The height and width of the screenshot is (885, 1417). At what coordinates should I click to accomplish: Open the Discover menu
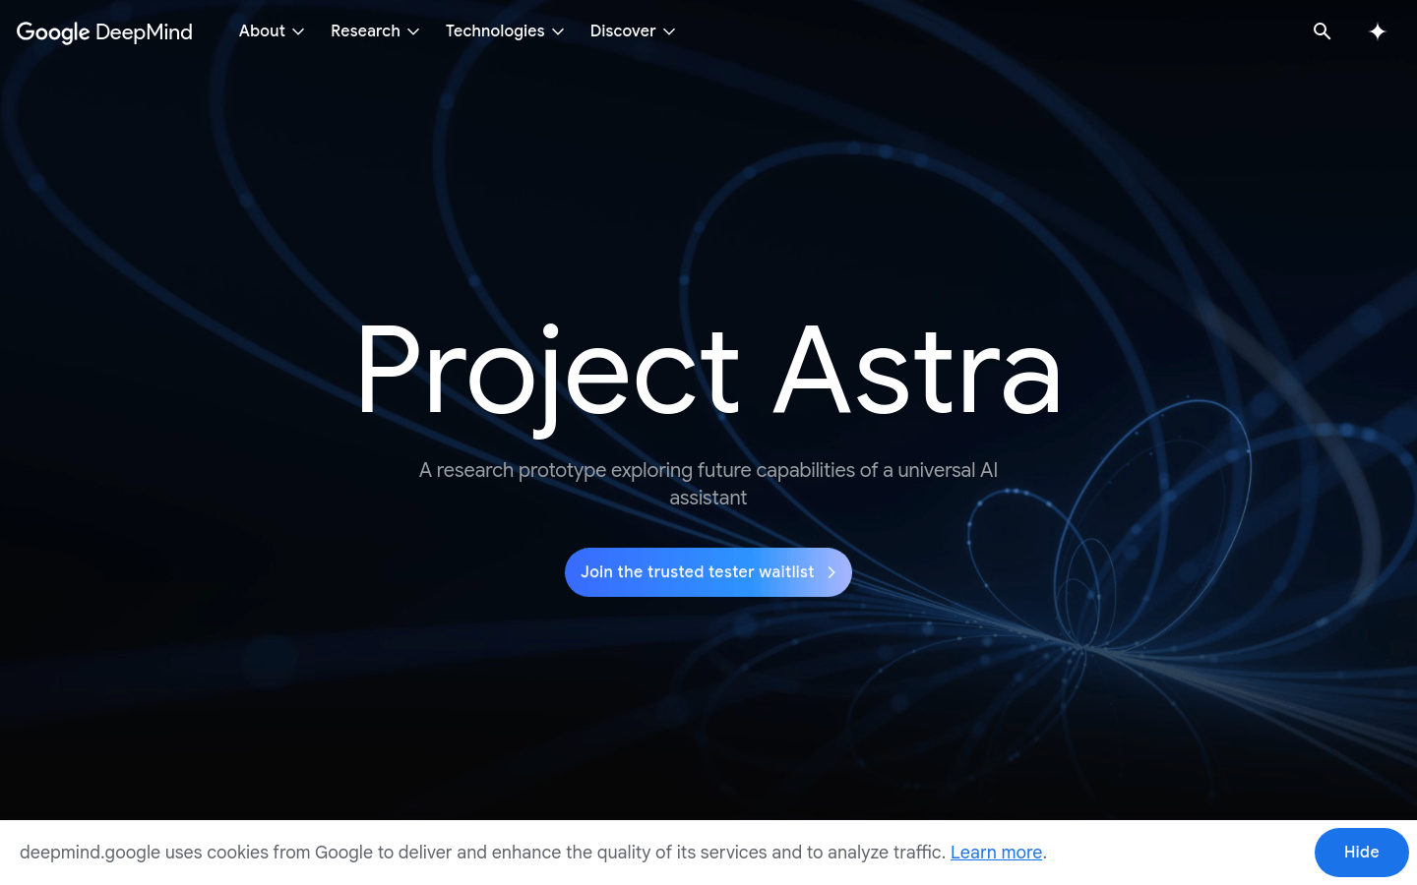click(633, 31)
